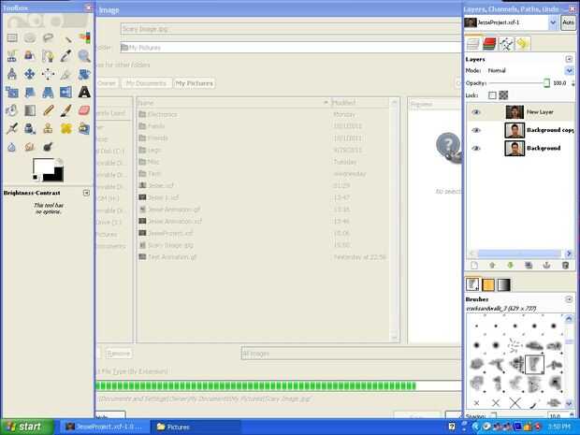Hide the New Layer layer
580x435 pixels.
476,112
